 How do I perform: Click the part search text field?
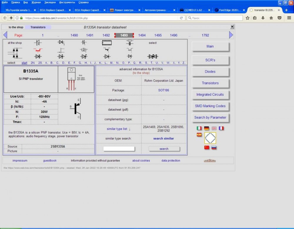pyautogui.click(x=119, y=149)
